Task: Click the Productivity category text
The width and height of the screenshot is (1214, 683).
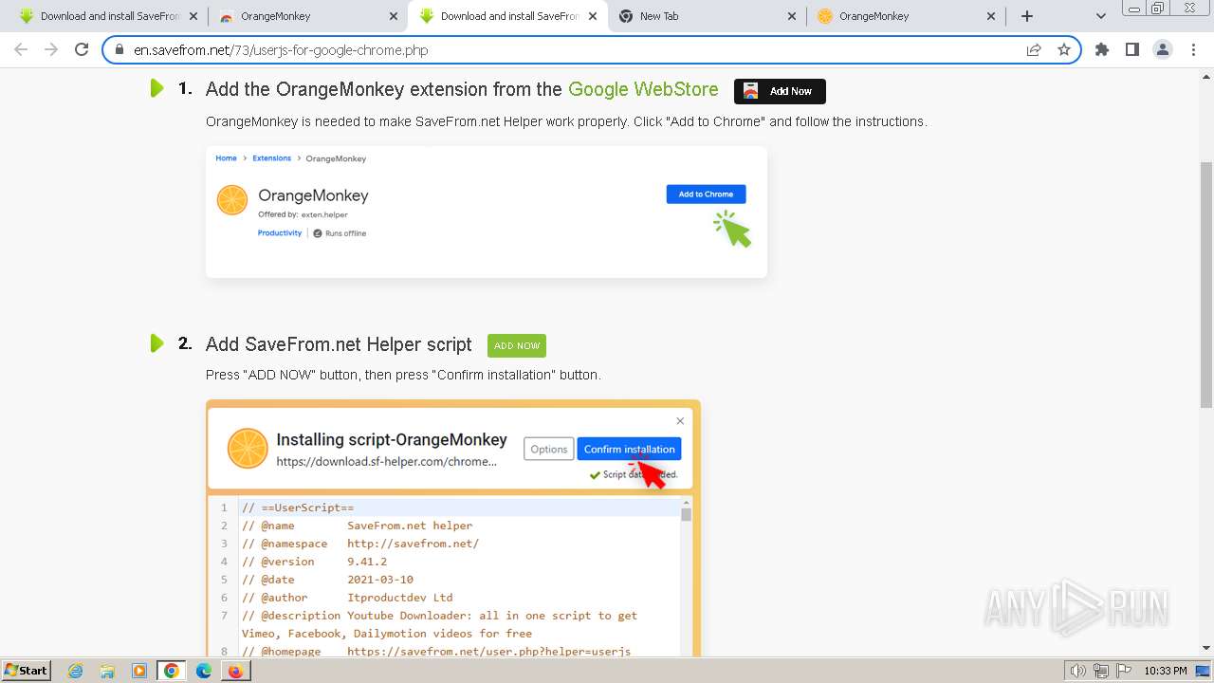Action: [x=280, y=232]
